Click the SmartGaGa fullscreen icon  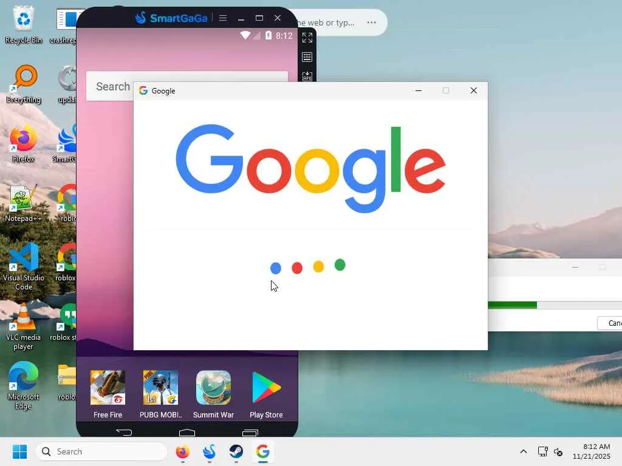point(307,38)
